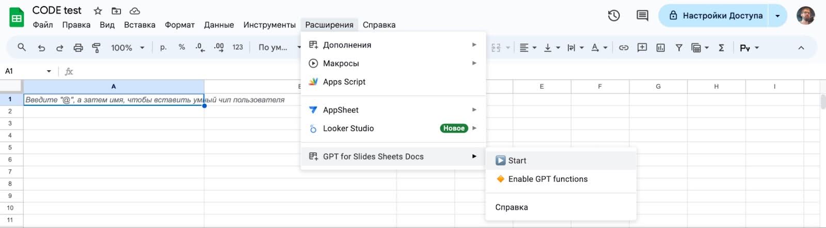Open the Файл menu
The height and width of the screenshot is (228, 826).
click(x=43, y=25)
